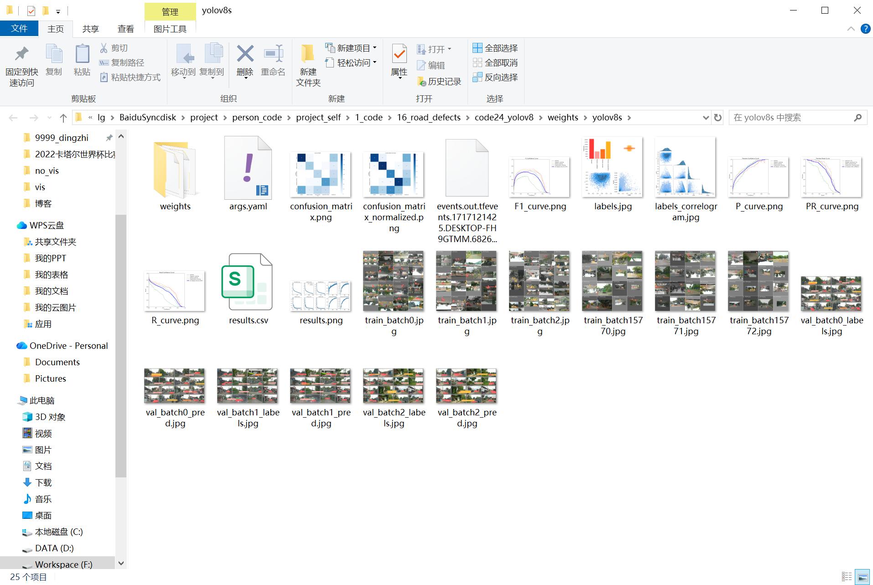The image size is (873, 585).
Task: Click the Pin to Quick Access icon
Action: pos(21,55)
